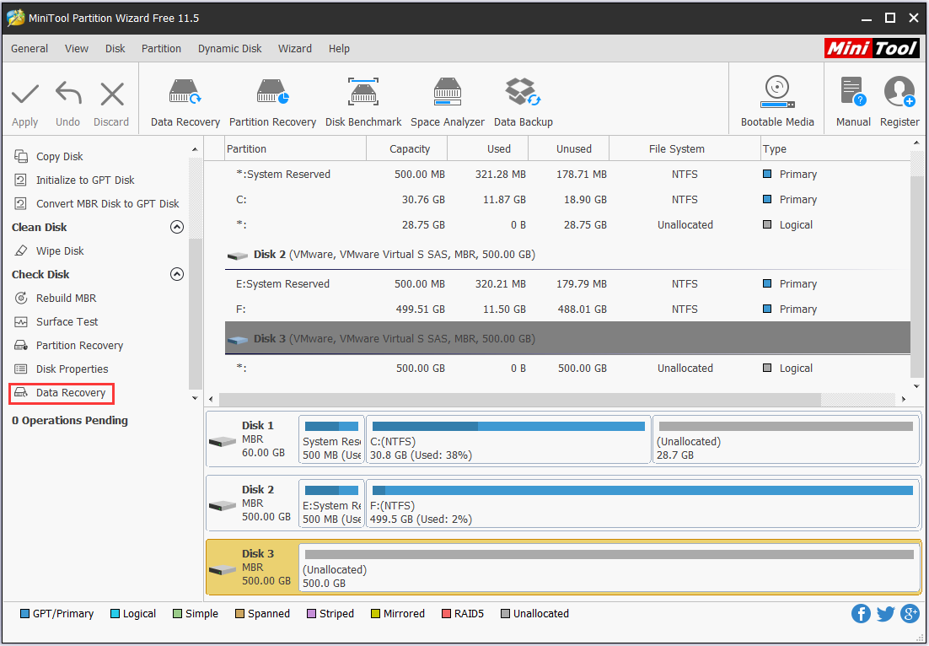Image resolution: width=929 pixels, height=646 pixels.
Task: Select Disk 1's 28.7 GB unallocated block
Action: (x=786, y=439)
